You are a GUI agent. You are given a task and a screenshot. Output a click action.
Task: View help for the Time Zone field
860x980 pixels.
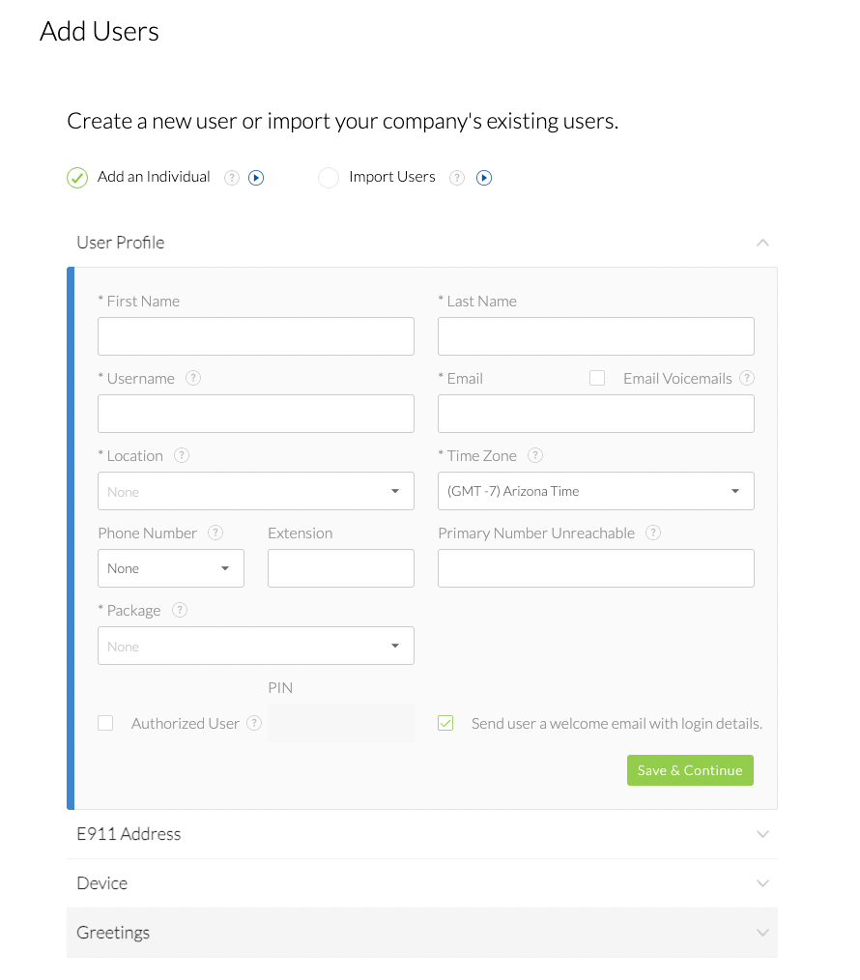coord(535,455)
